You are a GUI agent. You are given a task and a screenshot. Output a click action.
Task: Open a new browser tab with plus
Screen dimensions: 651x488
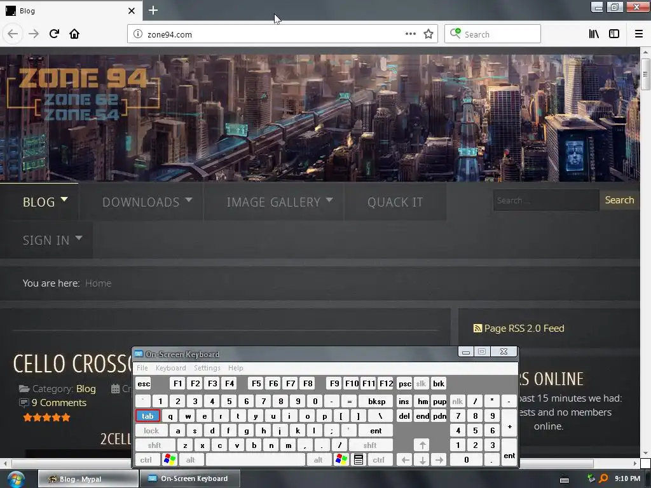click(x=153, y=10)
